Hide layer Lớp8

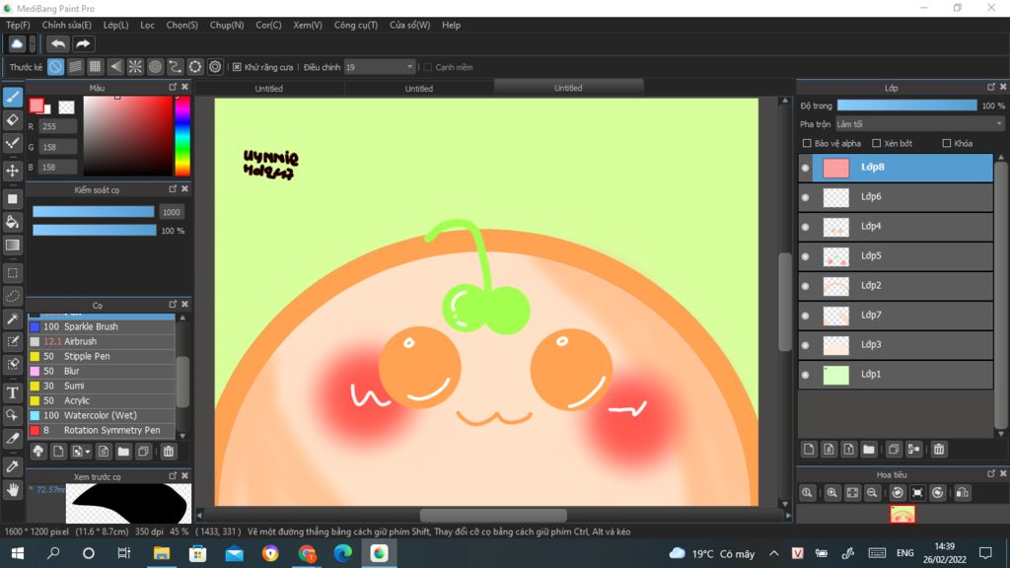click(x=805, y=168)
